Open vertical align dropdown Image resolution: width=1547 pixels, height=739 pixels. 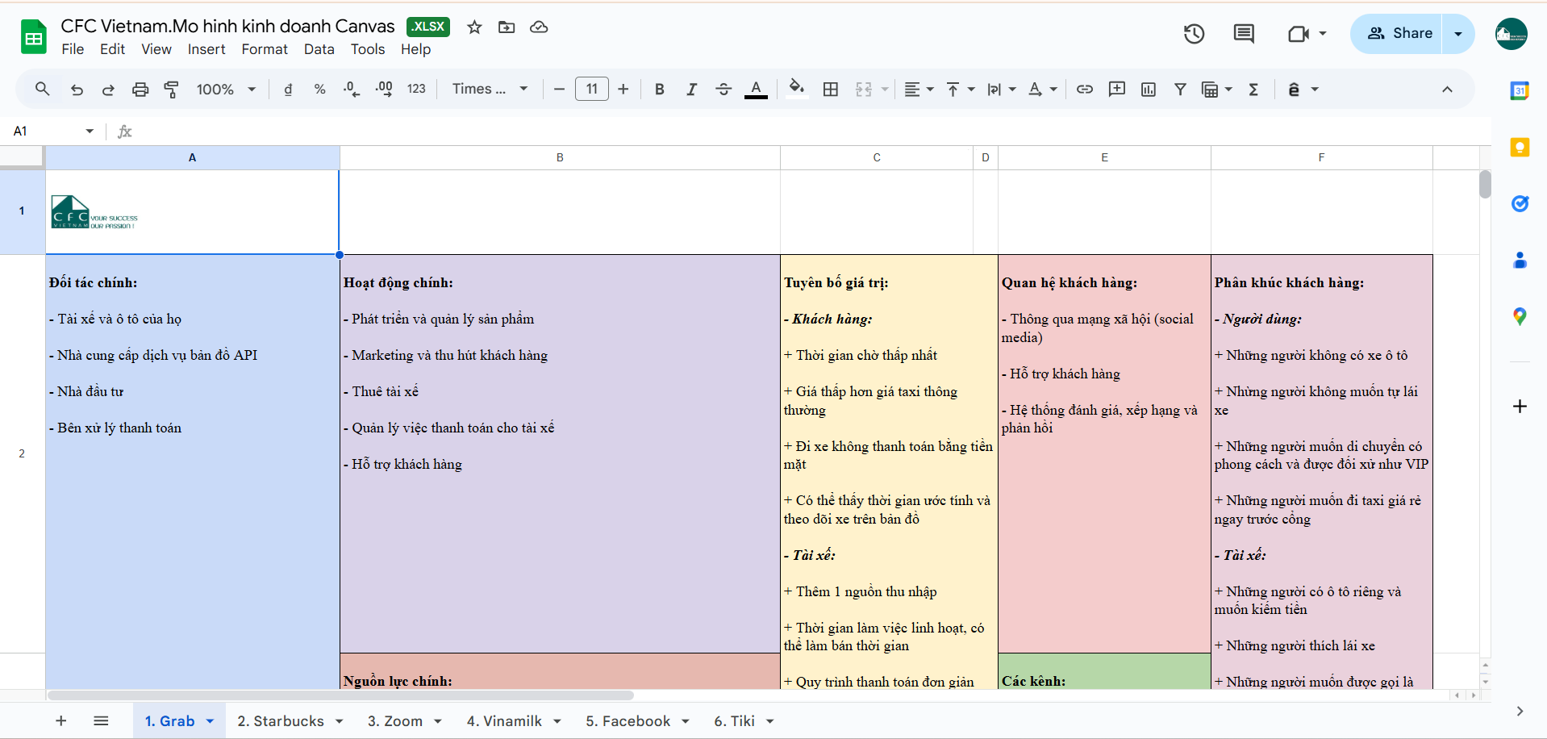960,90
